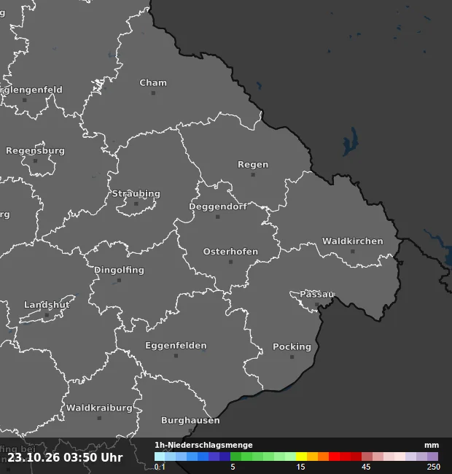Select the Straubing city label
452x474 pixels.
(136, 193)
